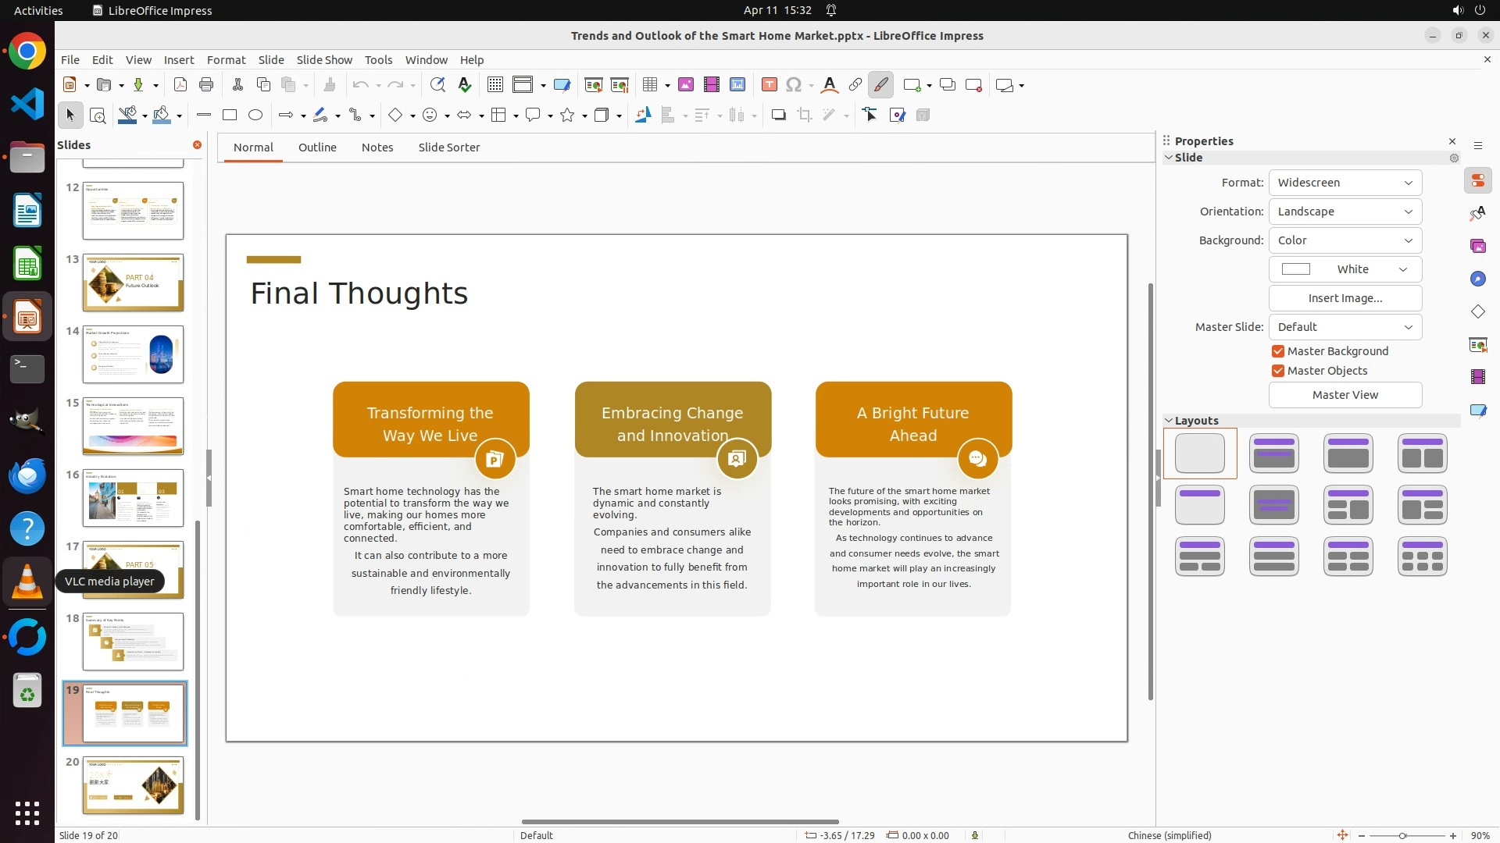
Task: Click the Insert Text Box icon
Action: pyautogui.click(x=769, y=85)
